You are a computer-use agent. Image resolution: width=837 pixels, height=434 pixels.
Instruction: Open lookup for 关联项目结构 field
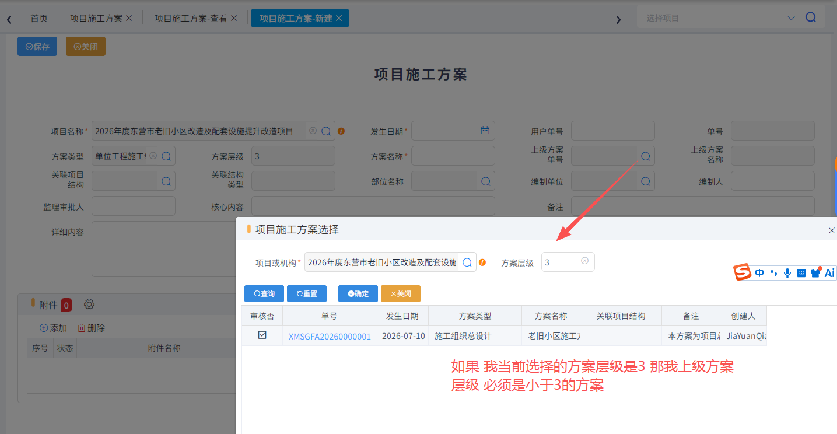pyautogui.click(x=166, y=181)
